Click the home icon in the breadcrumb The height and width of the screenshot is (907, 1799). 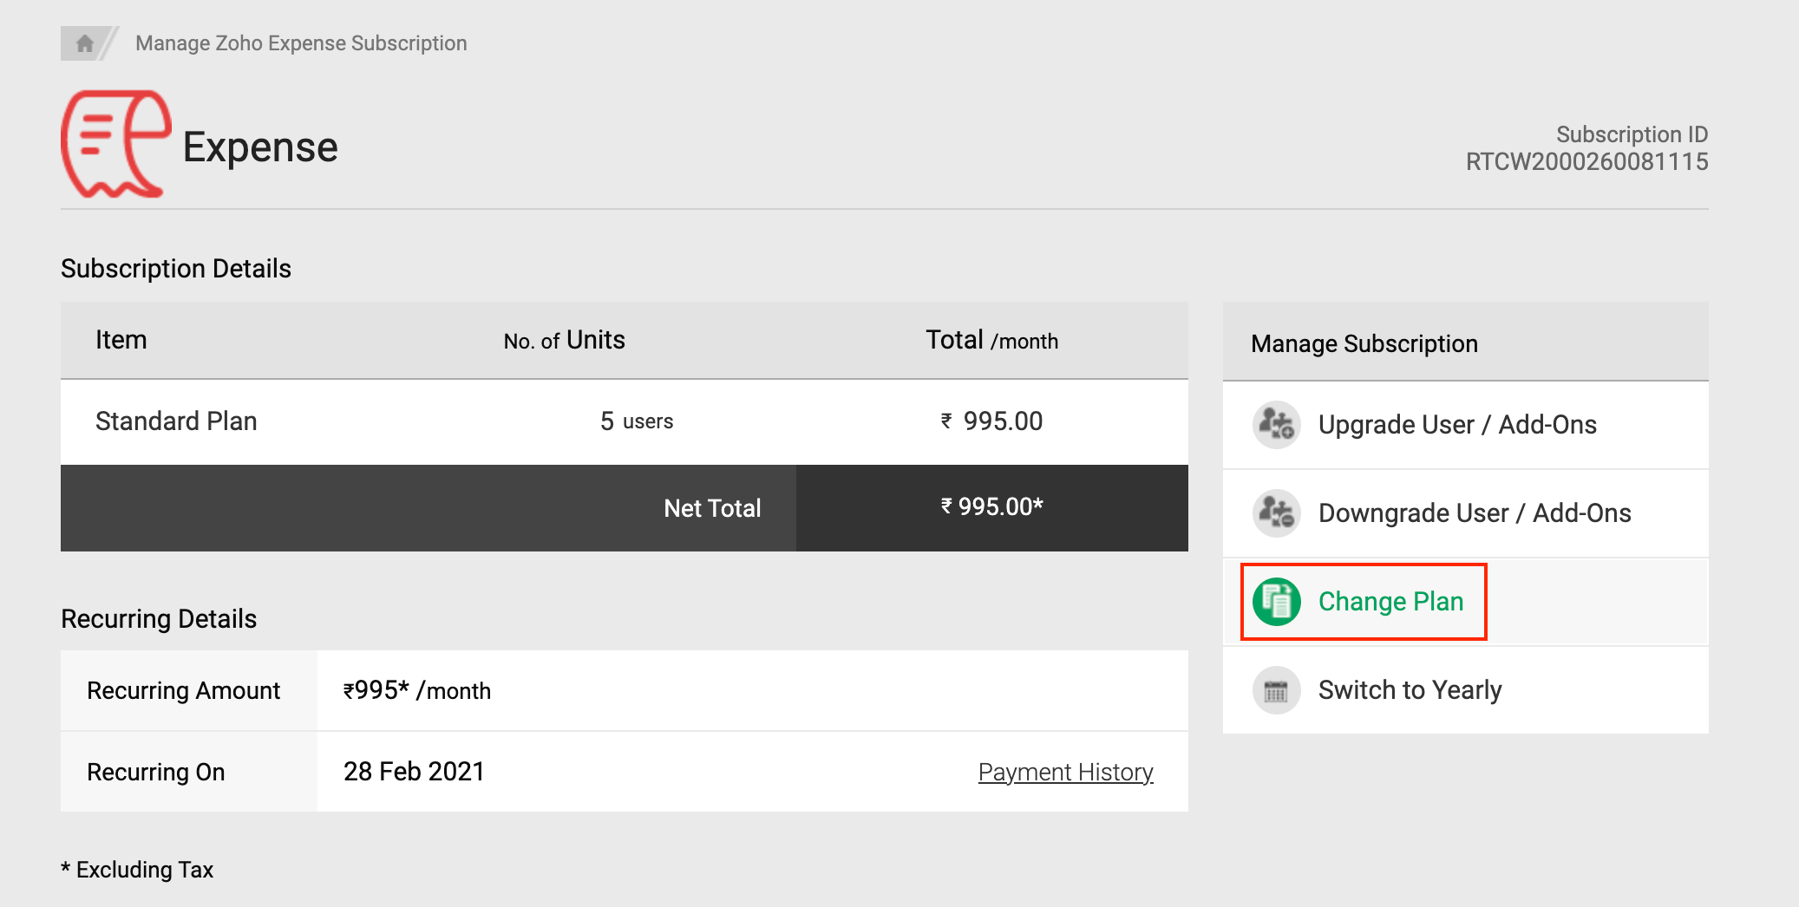84,42
